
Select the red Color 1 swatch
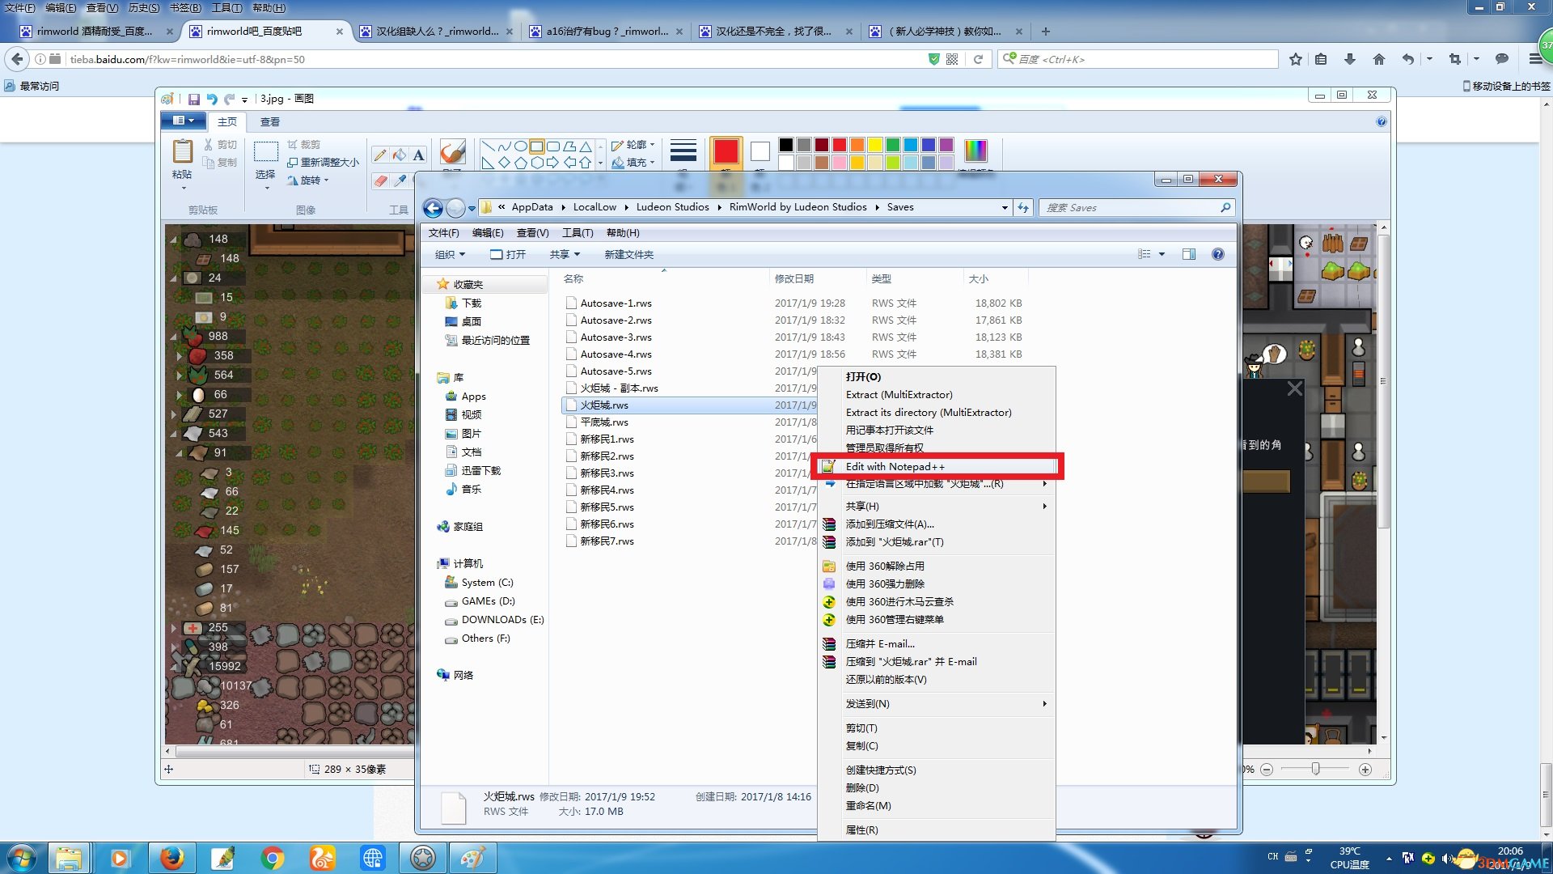(x=726, y=151)
